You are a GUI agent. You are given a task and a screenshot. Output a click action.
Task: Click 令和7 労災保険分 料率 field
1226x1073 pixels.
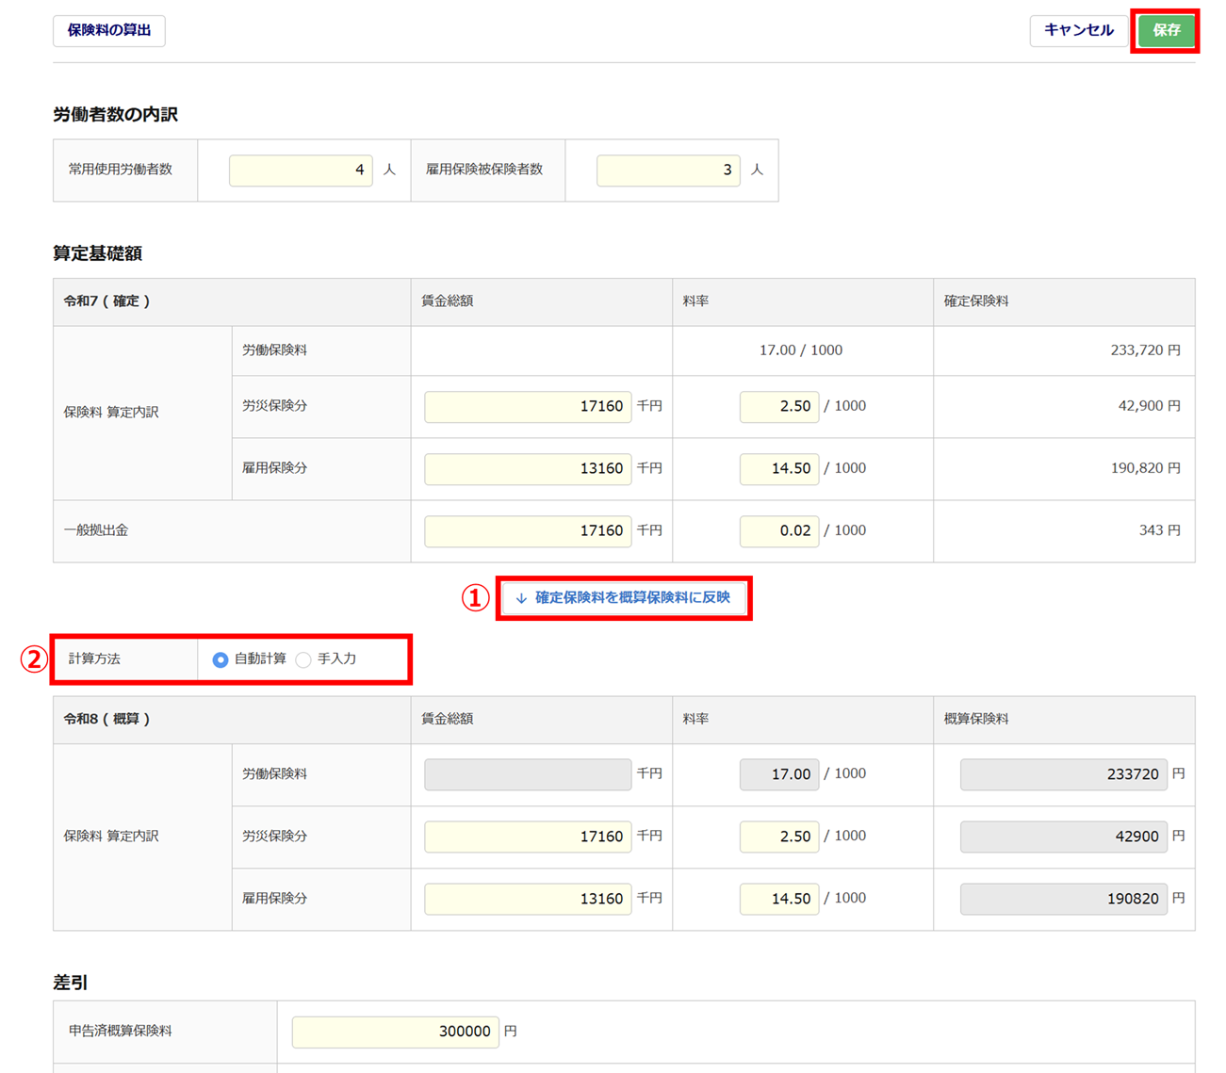pyautogui.click(x=779, y=406)
